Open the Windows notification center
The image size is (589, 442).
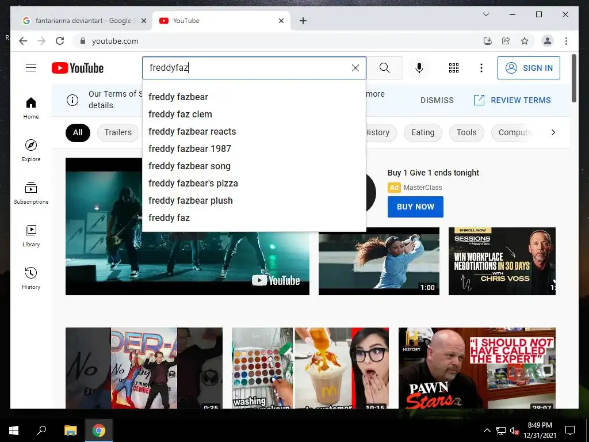[x=570, y=430]
